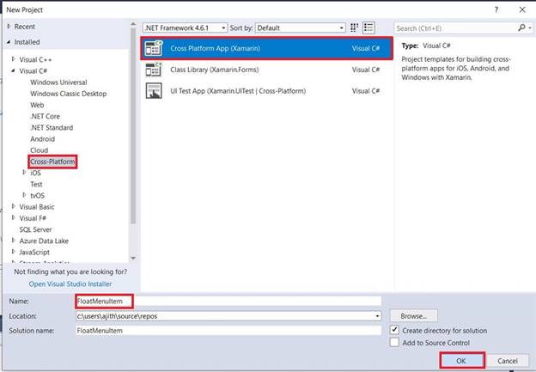
Task: Click the OK button
Action: point(462,360)
